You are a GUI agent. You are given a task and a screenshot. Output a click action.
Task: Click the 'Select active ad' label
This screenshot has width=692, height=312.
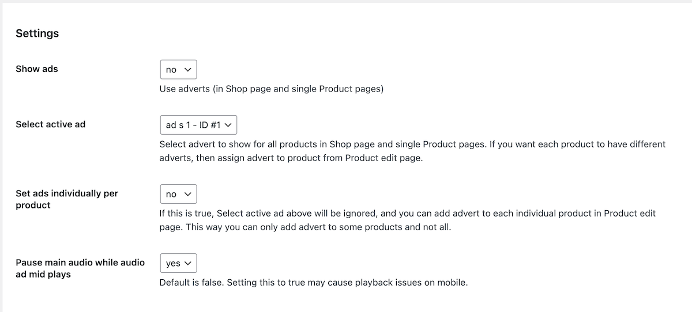coord(50,124)
